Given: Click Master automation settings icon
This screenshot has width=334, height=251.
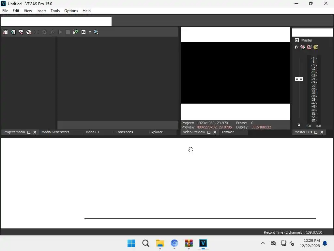Looking at the screenshot, I should point(303,47).
